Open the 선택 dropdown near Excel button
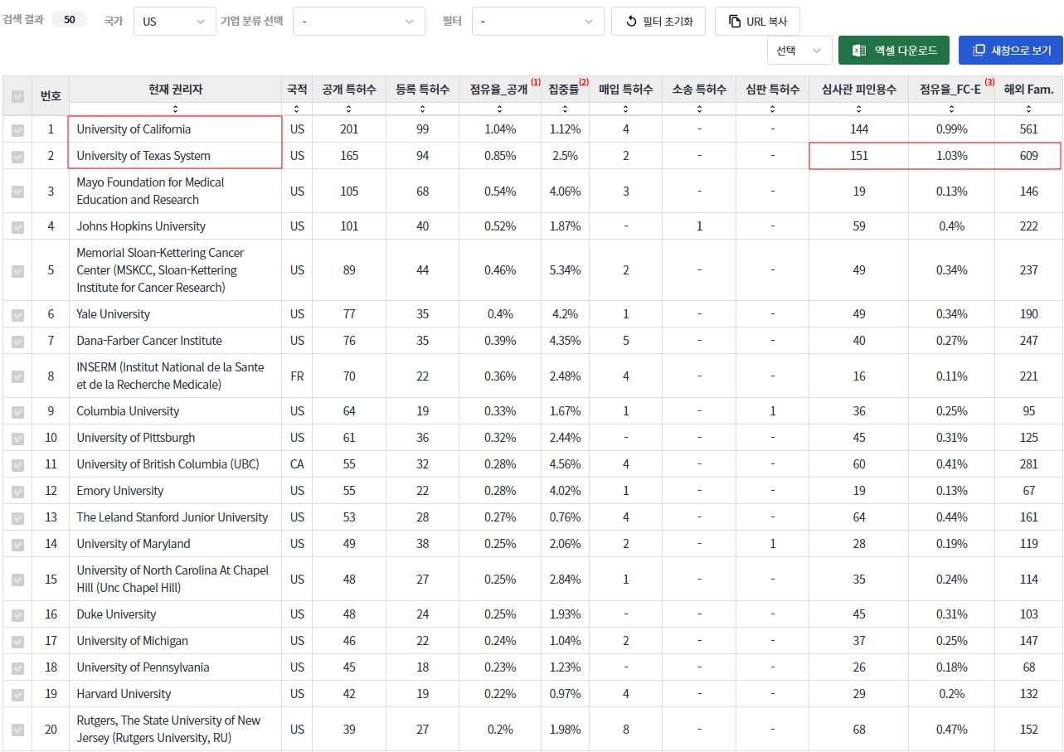This screenshot has width=1064, height=752. point(799,50)
